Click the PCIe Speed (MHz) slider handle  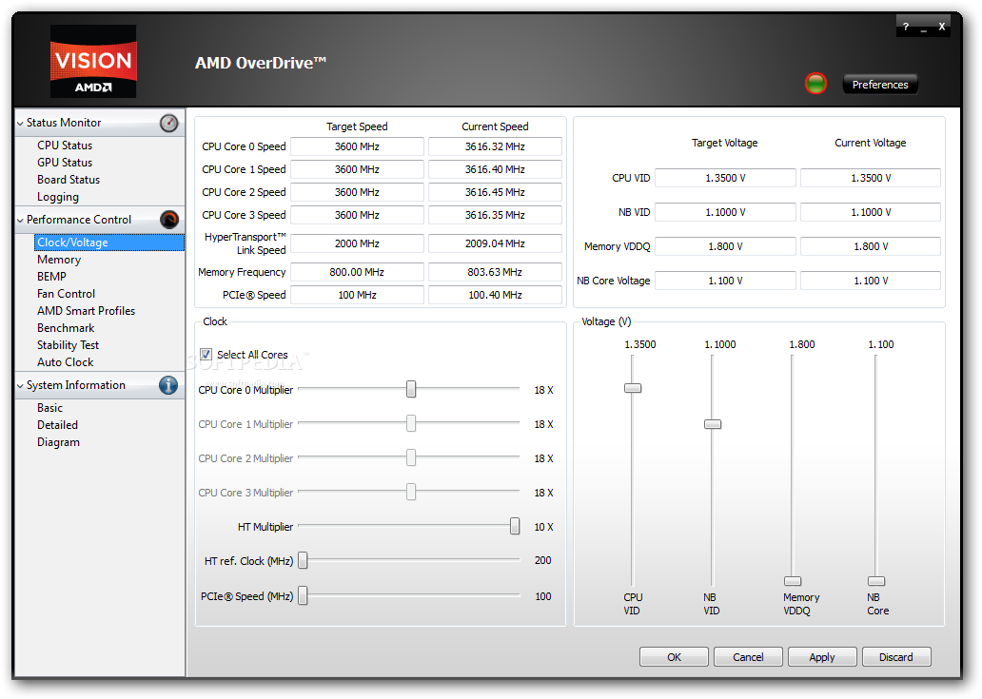(x=303, y=595)
